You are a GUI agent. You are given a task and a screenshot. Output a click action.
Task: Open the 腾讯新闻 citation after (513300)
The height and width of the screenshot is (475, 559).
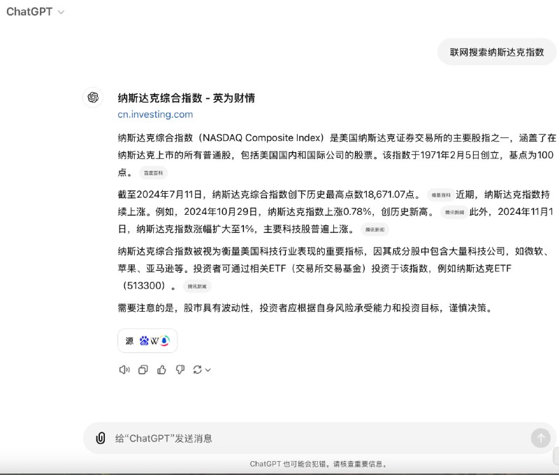point(197,286)
